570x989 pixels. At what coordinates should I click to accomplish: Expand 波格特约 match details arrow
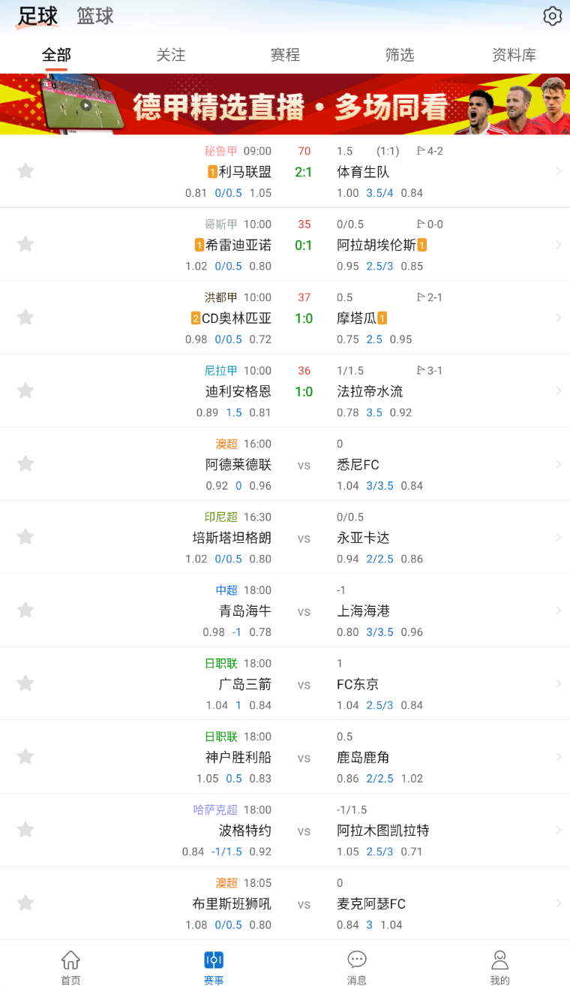(x=558, y=831)
